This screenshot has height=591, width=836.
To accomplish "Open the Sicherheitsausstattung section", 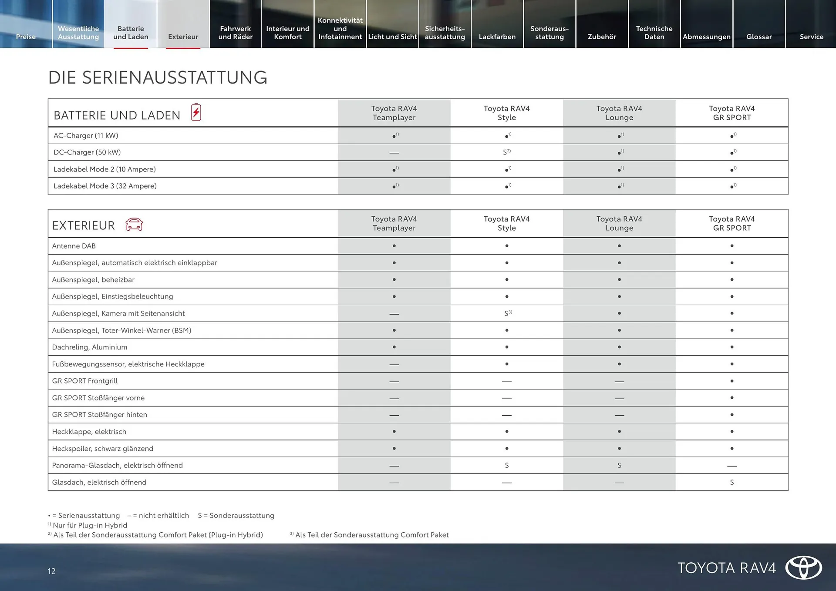I will point(445,32).
